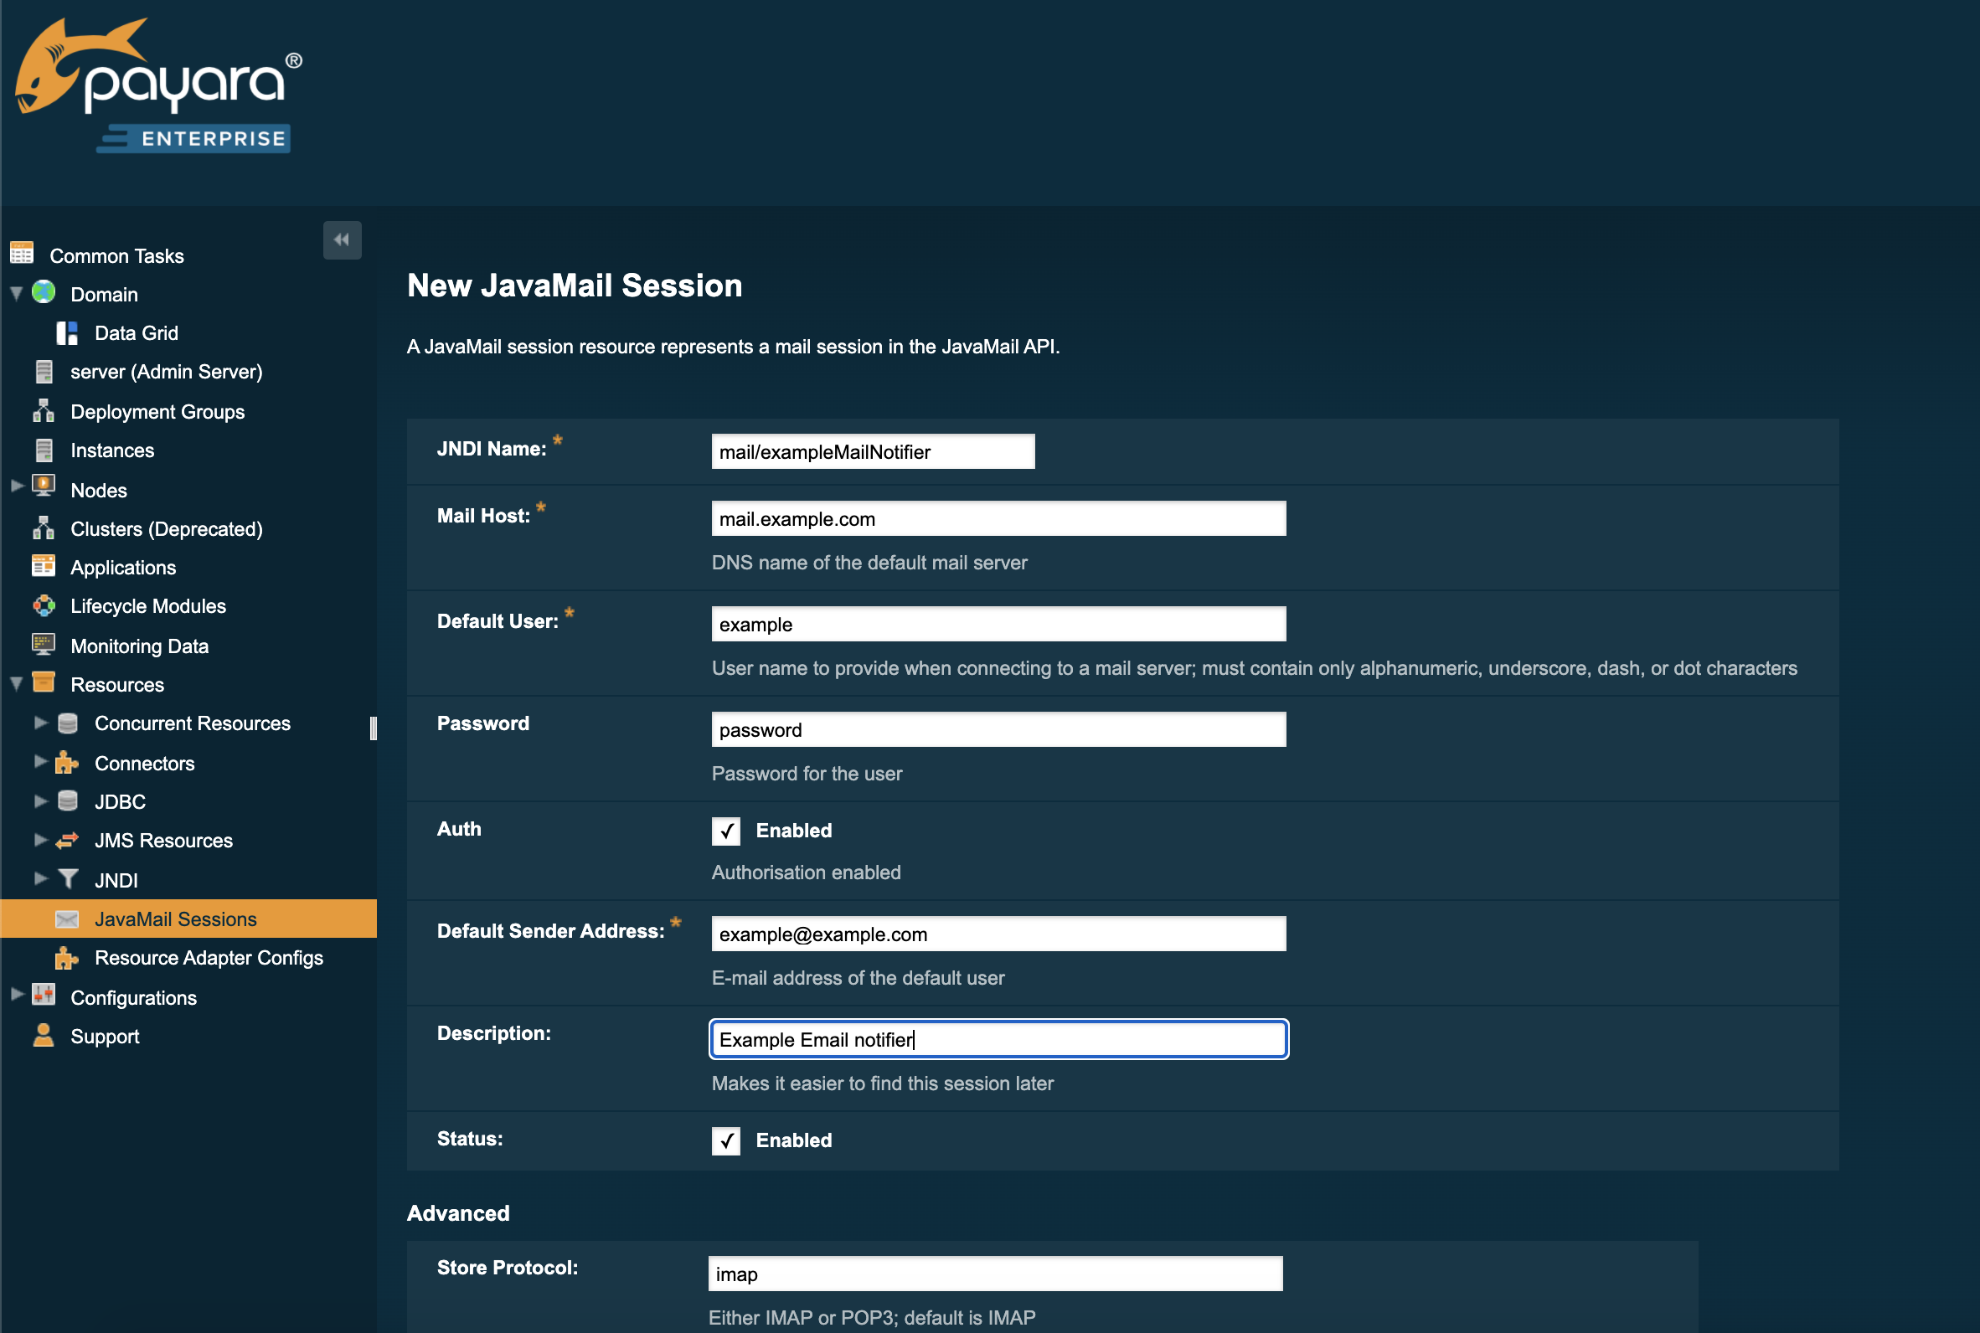The image size is (1980, 1333).
Task: Click into the Mail Host field
Action: coord(998,518)
